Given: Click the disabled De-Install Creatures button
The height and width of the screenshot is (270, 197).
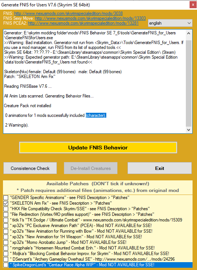Looking at the screenshot, I should (91, 168).
